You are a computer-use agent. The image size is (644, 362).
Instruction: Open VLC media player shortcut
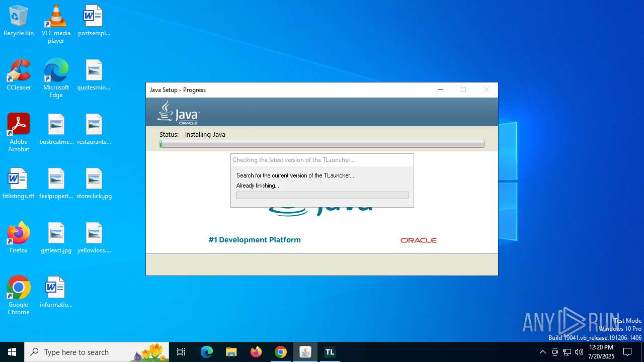coord(56,24)
